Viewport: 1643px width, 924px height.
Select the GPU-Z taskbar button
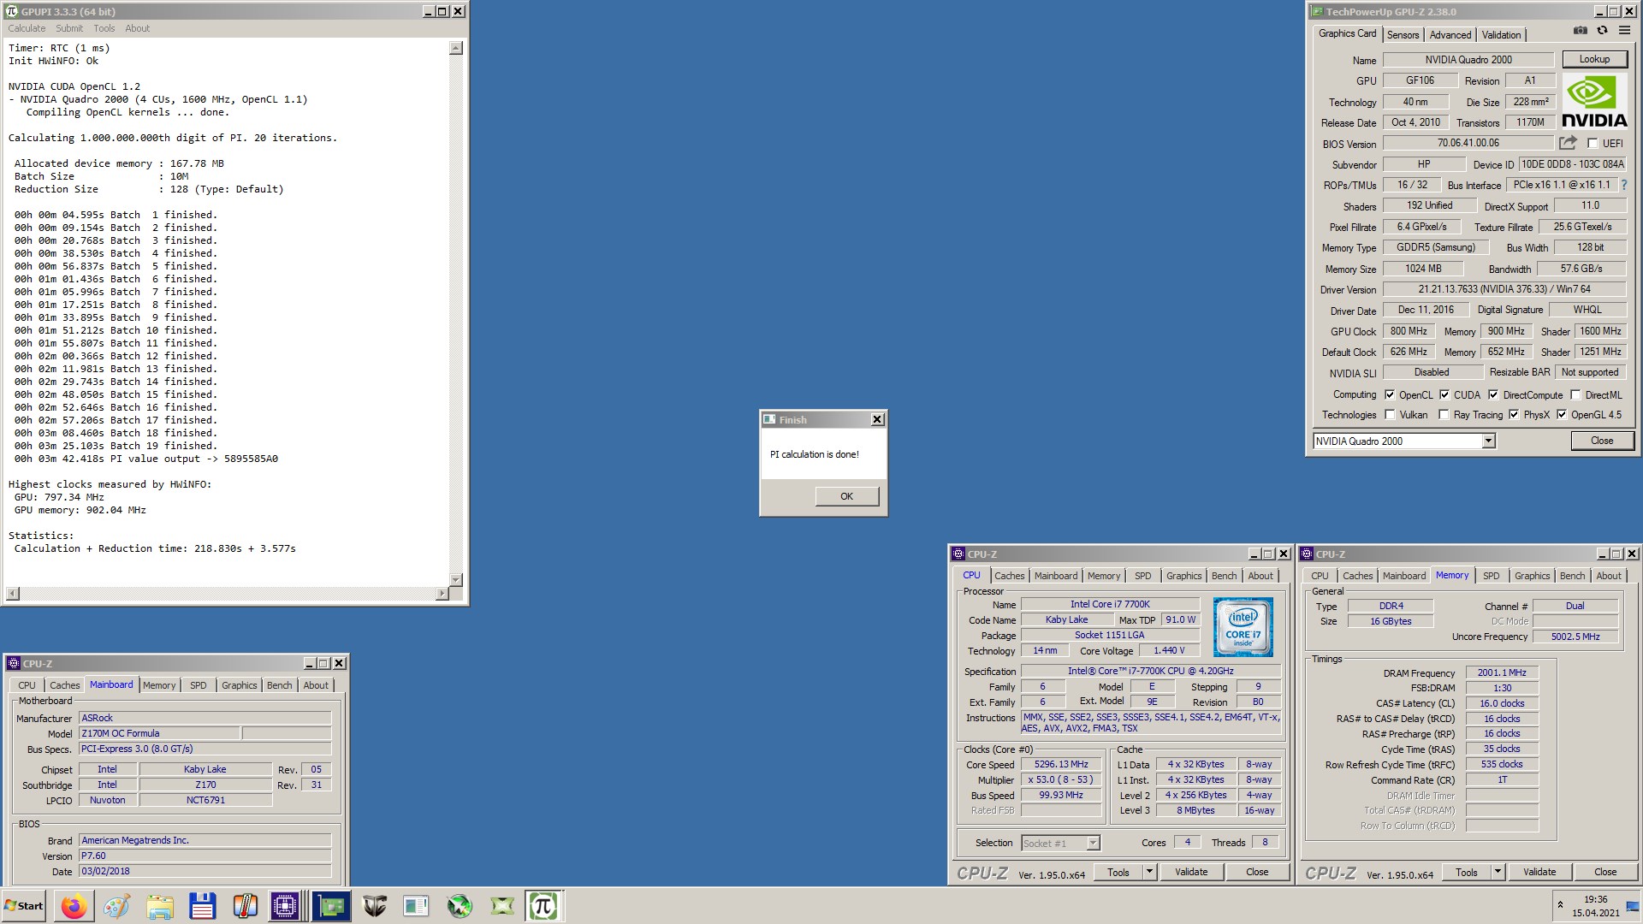point(331,906)
